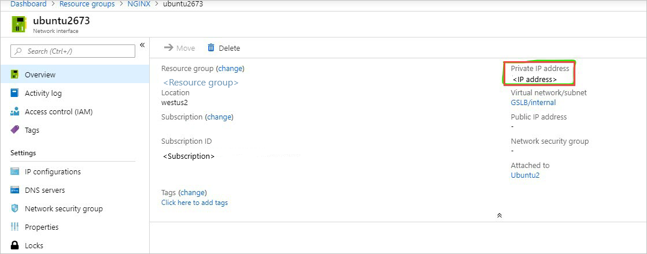This screenshot has height=254, width=647.
Task: Click the Activity log book icon
Action: (x=15, y=93)
